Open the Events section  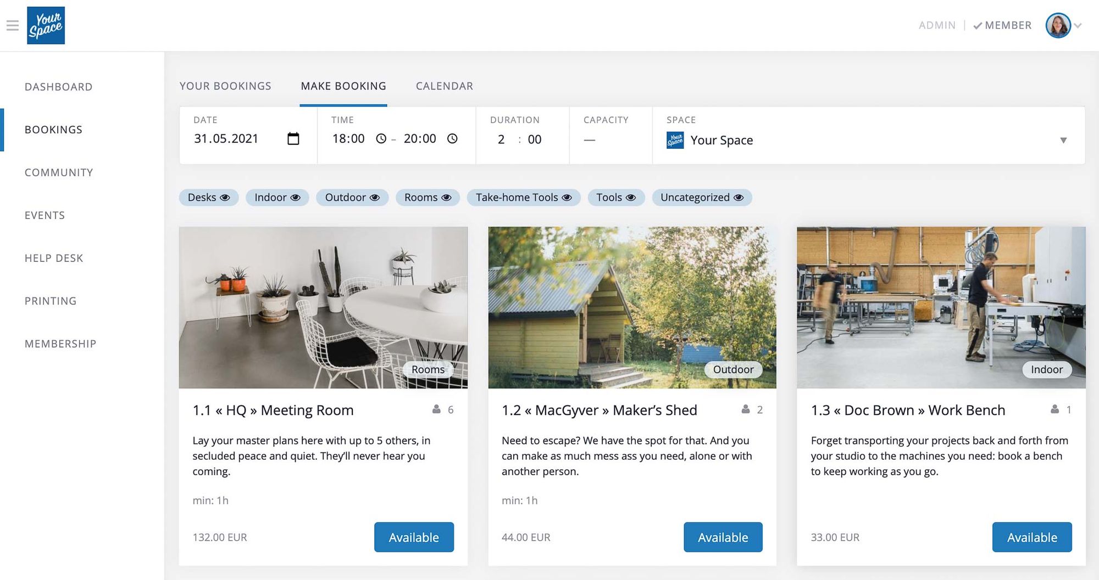click(45, 215)
